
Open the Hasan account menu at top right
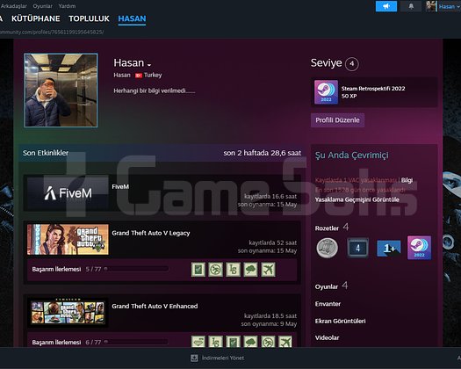click(x=449, y=6)
